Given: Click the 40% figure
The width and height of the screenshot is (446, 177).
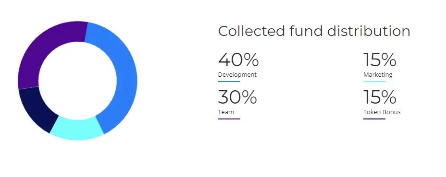Looking at the screenshot, I should tap(238, 59).
